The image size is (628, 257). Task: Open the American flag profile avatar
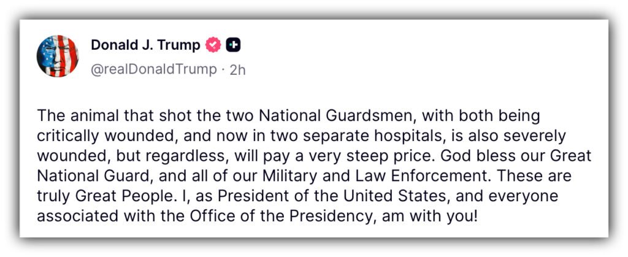point(58,56)
